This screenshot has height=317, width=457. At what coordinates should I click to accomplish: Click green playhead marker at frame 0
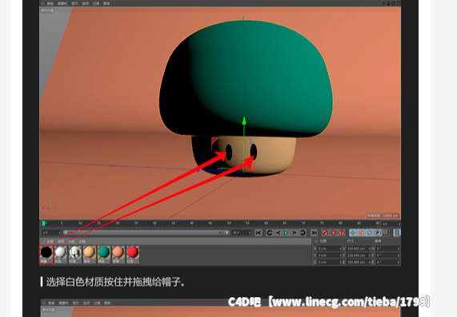(x=44, y=224)
